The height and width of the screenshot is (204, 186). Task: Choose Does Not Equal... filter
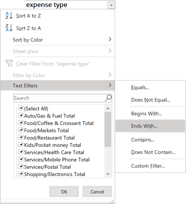click(x=150, y=100)
